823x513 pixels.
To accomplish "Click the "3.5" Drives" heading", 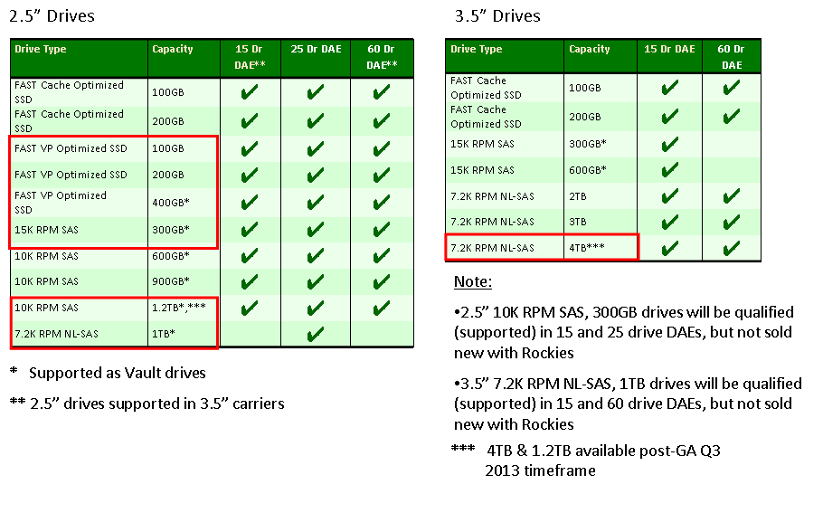I will click(497, 15).
